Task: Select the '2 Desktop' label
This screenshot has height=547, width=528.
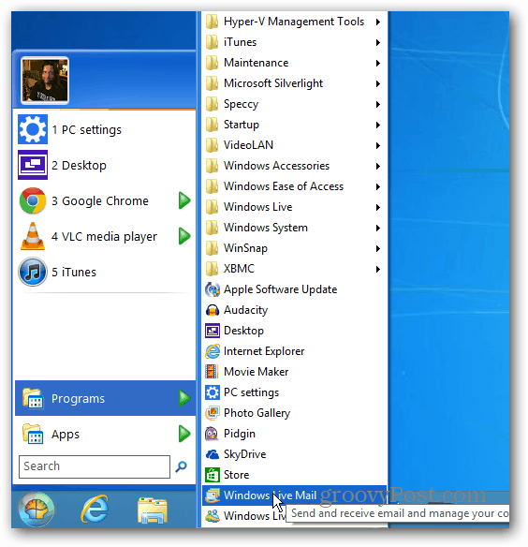Action: point(79,166)
